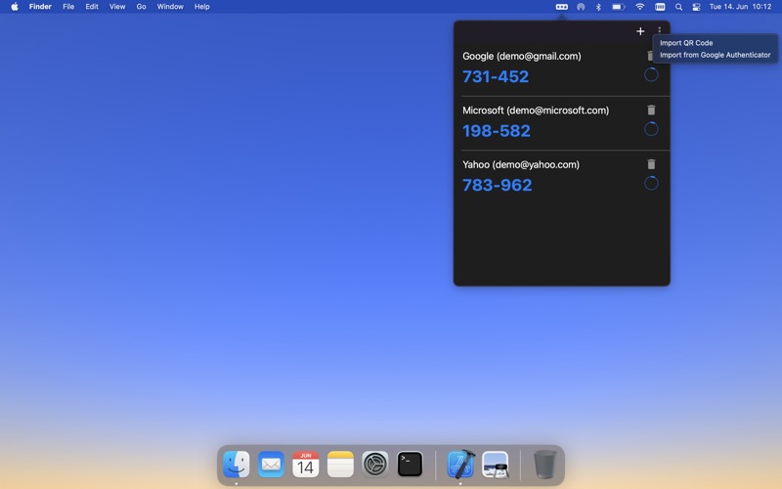Open the Preview app in the Dock
The height and width of the screenshot is (489, 782).
click(496, 464)
